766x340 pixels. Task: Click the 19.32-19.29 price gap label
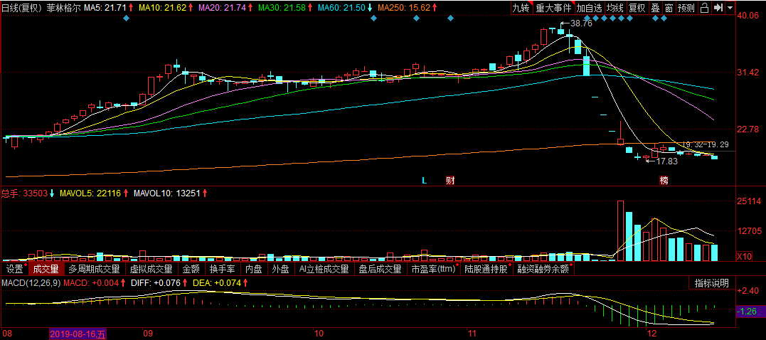point(706,144)
